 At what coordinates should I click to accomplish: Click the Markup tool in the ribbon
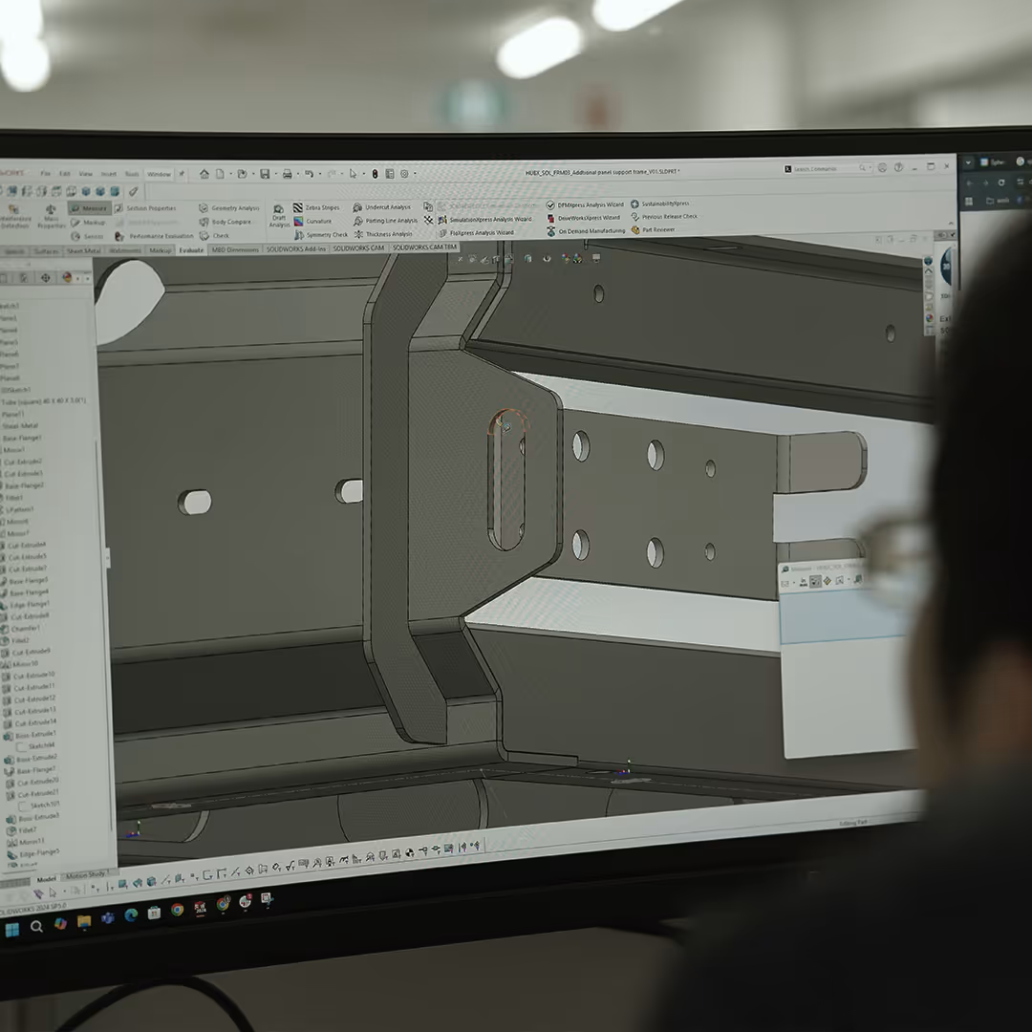89,223
